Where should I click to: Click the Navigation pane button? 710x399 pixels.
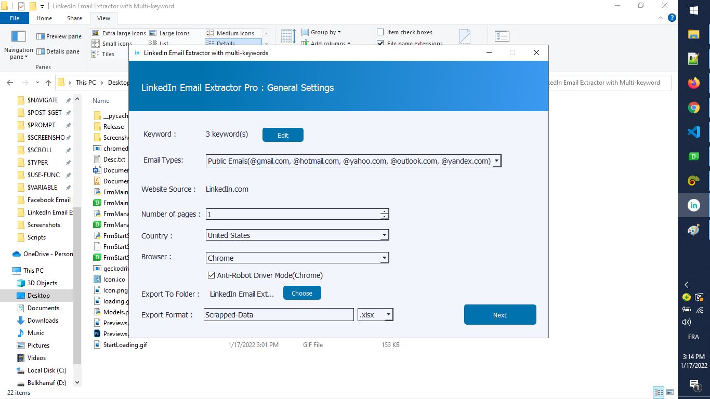pyautogui.click(x=19, y=45)
